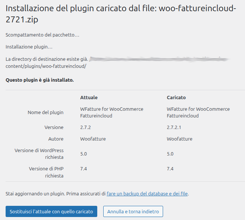Viewport: 245px width, 220px height.
Task: Click PHP version '7.4' in Attuale column
Action: 83,169
